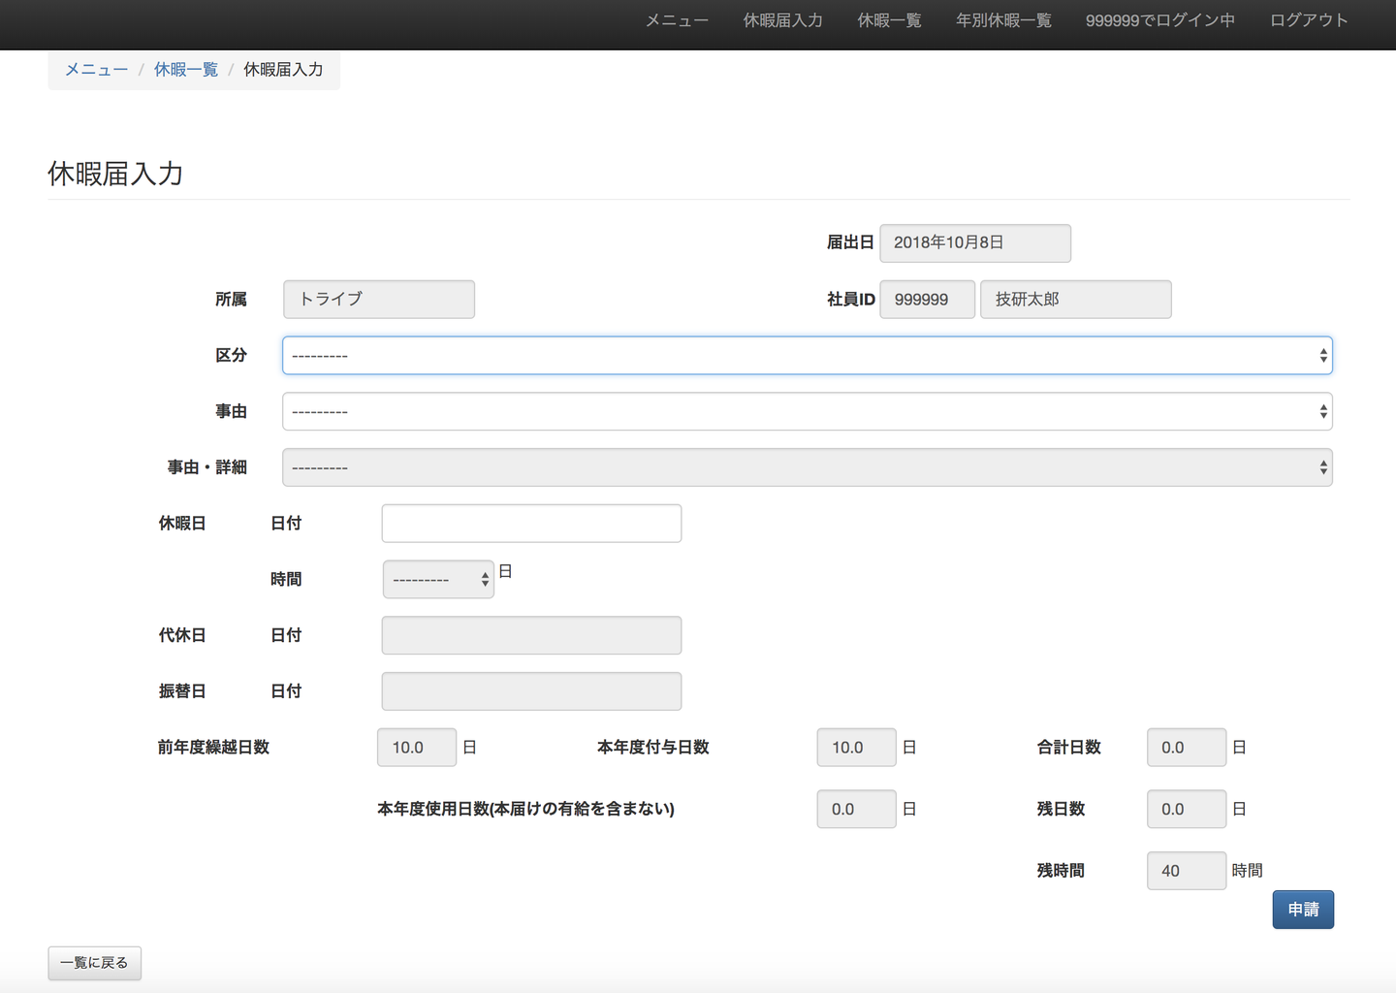Open the 区分 dropdown
This screenshot has height=993, width=1396.
(807, 356)
